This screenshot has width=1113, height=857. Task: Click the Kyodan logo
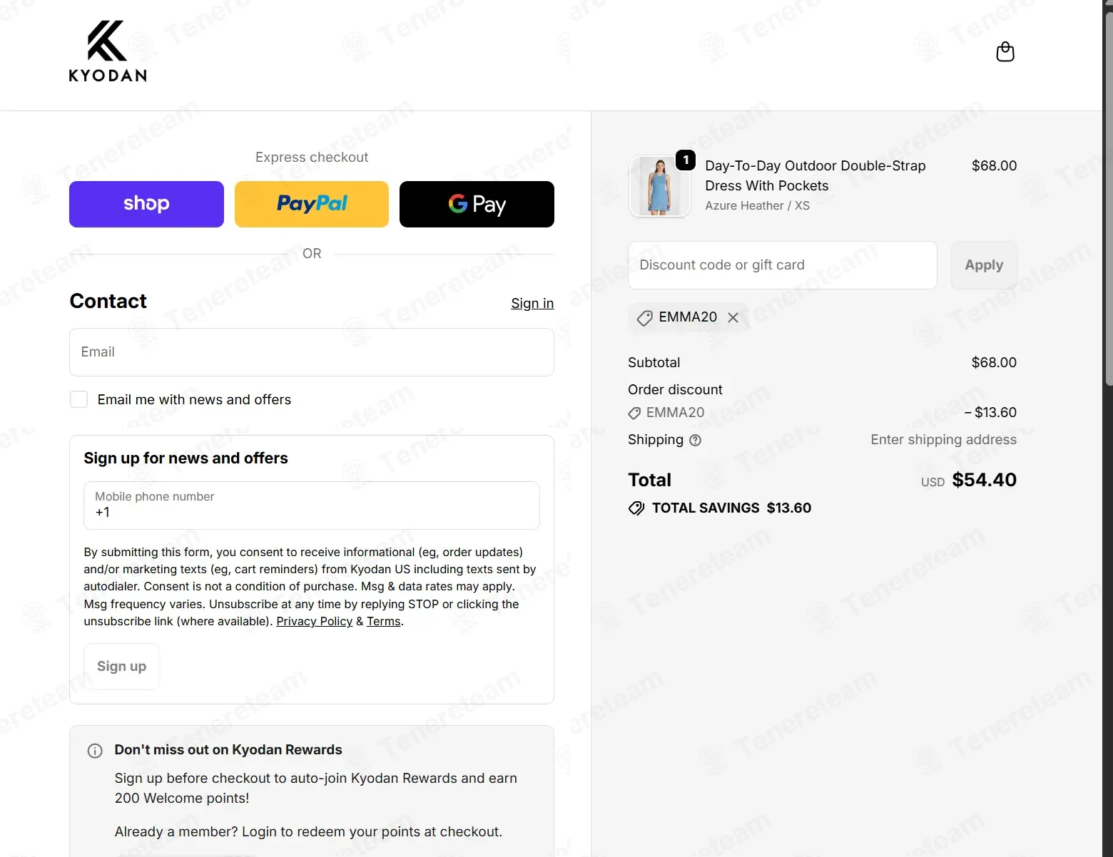pos(108,51)
